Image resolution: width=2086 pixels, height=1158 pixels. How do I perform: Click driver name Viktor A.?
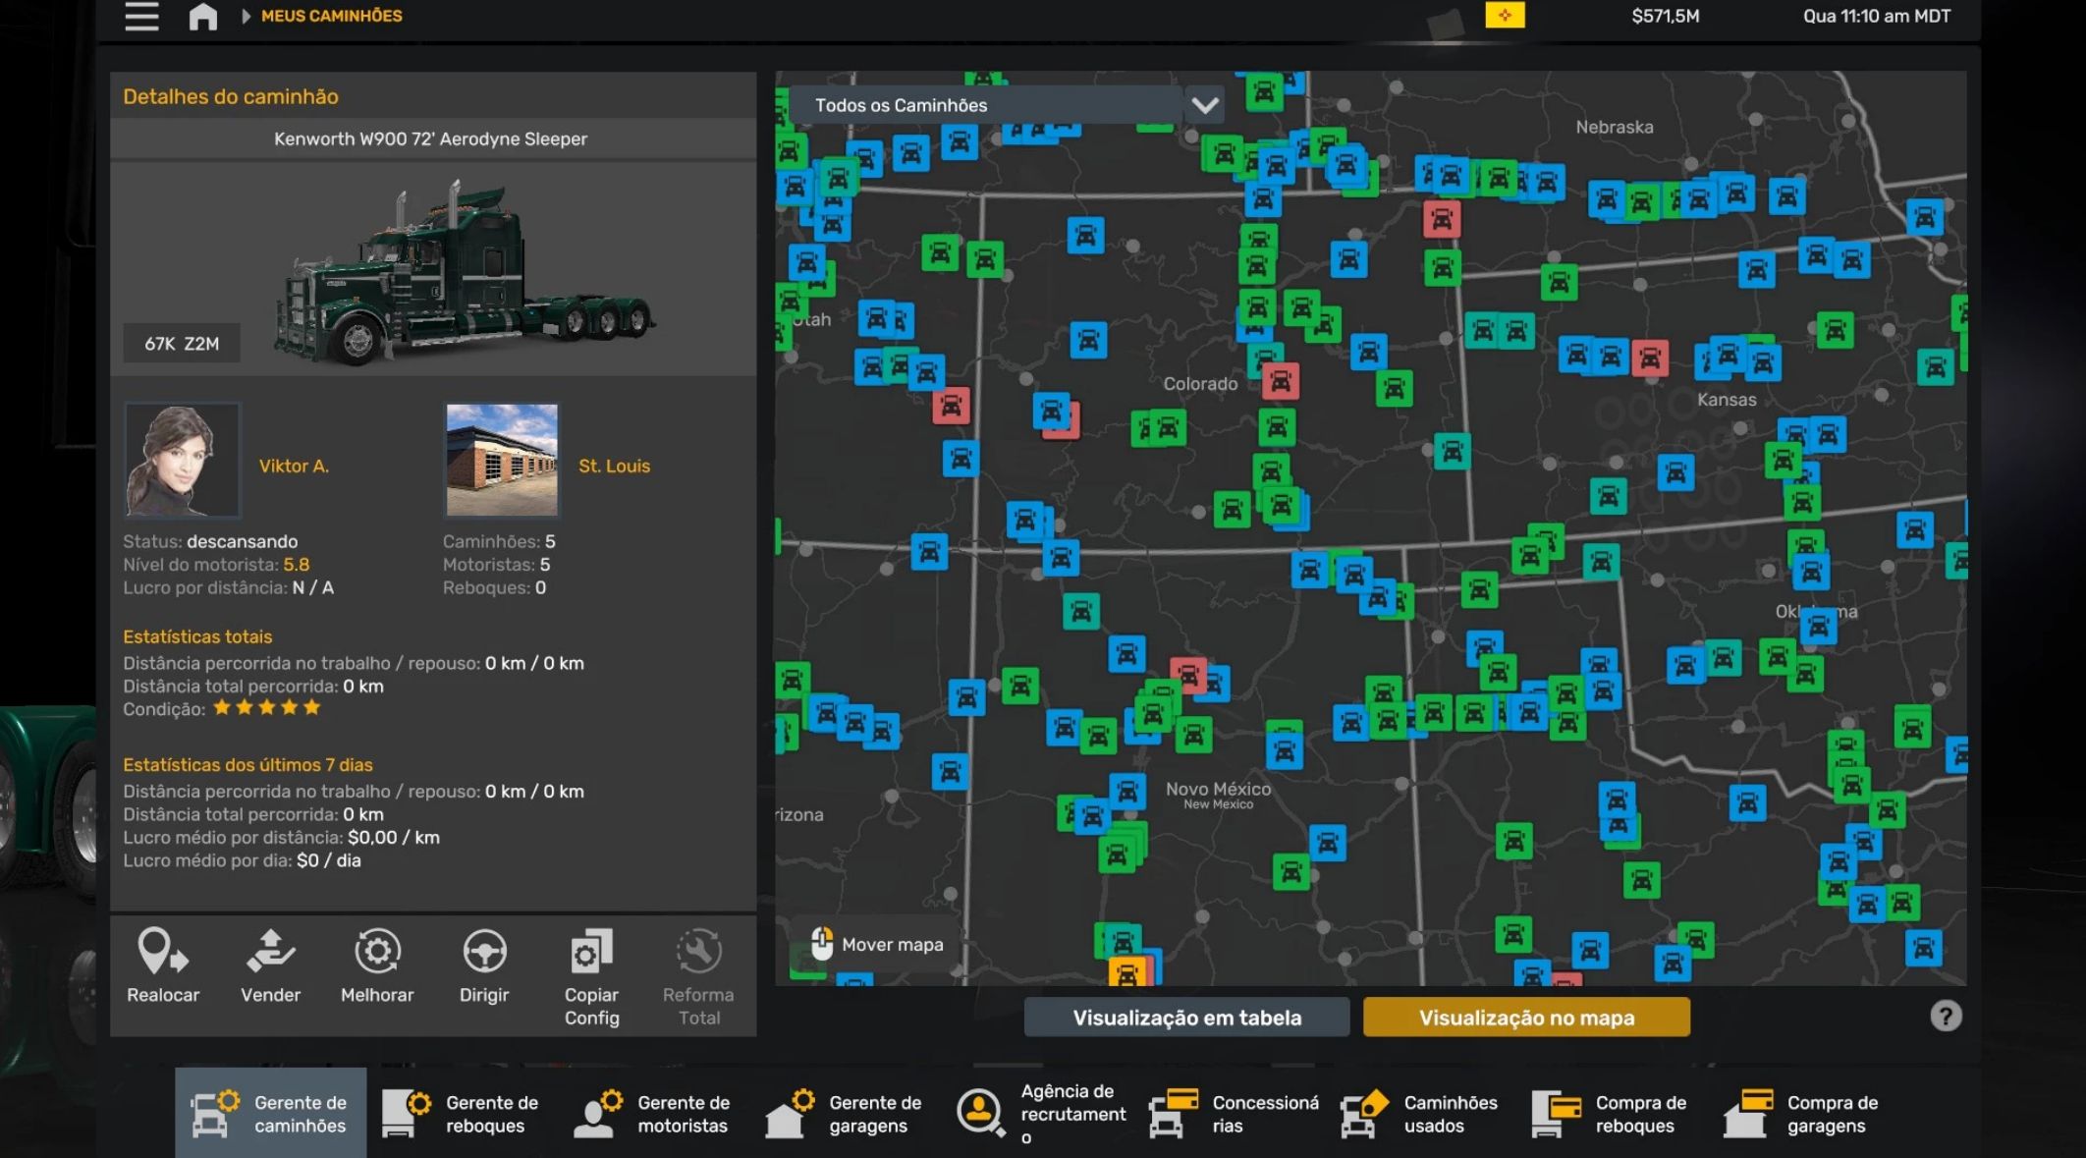point(294,466)
